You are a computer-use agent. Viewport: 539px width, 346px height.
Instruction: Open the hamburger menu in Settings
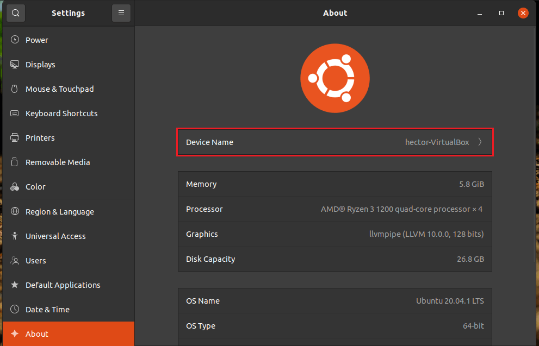tap(121, 12)
